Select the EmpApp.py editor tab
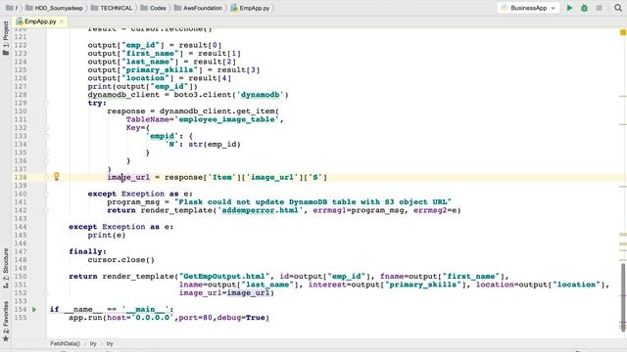 39,22
